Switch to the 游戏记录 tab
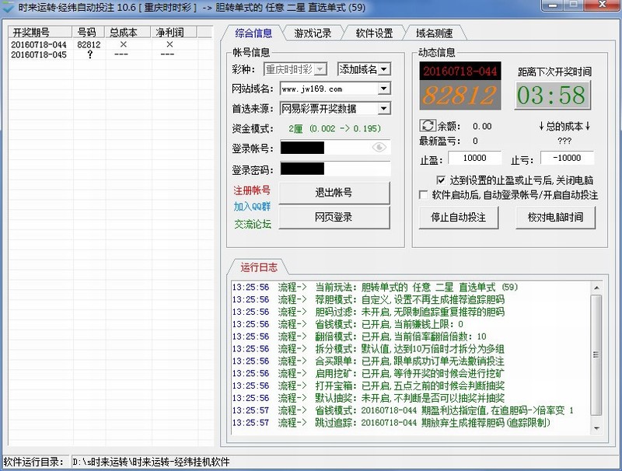 313,33
